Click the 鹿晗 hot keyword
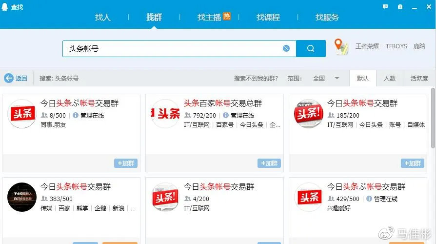This screenshot has width=436, height=244. pyautogui.click(x=419, y=46)
